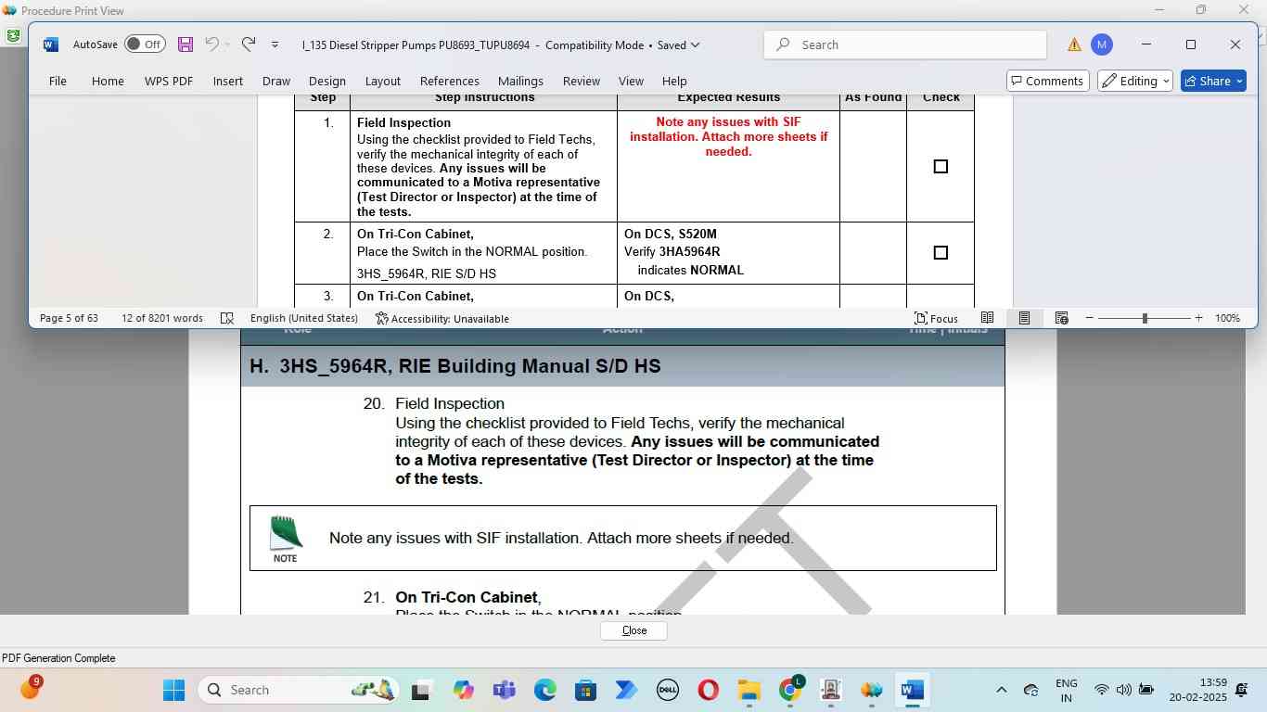Click the orange badge icon showing 9
This screenshot has width=1267, height=712.
coord(31,687)
